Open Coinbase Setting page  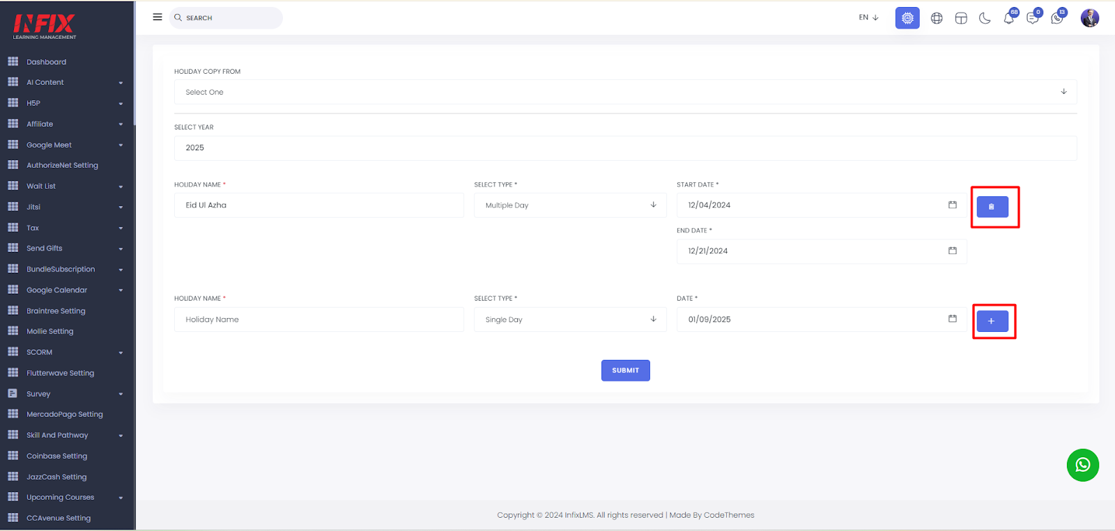tap(56, 456)
